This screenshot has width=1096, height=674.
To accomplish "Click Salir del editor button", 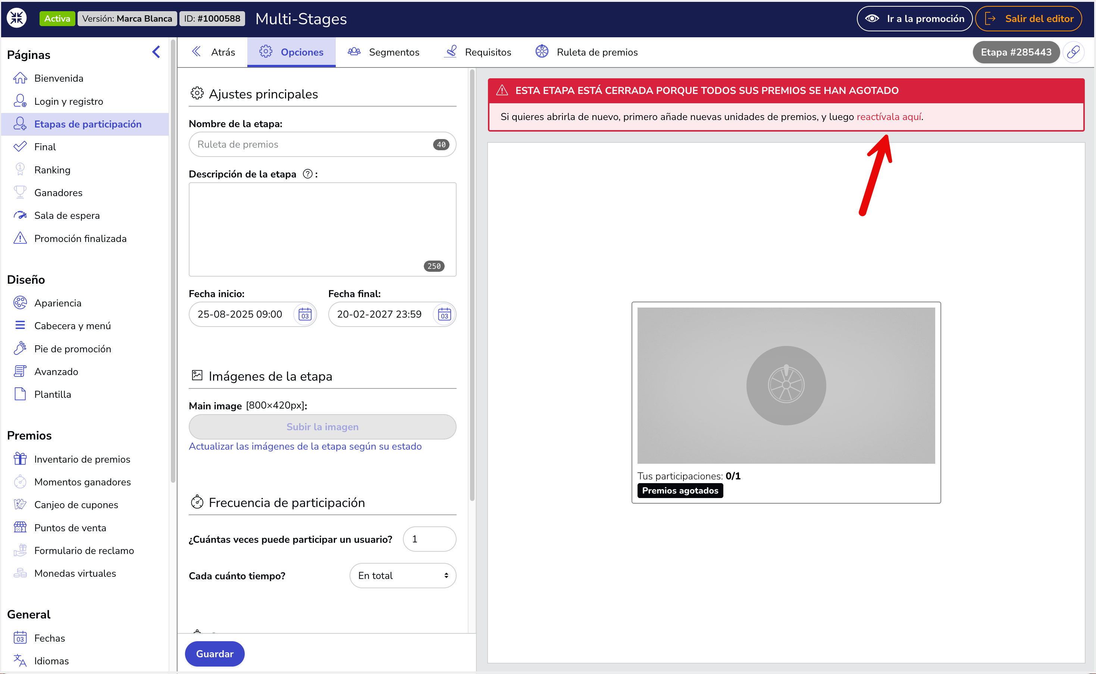I will click(1028, 18).
